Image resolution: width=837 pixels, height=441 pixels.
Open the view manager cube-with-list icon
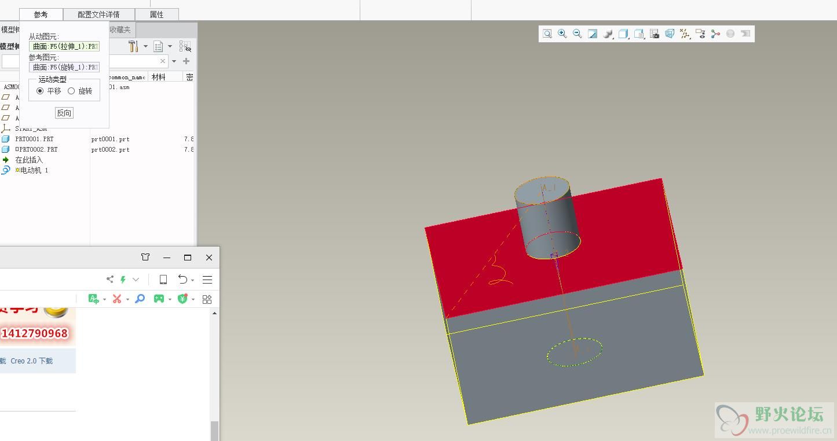click(639, 34)
